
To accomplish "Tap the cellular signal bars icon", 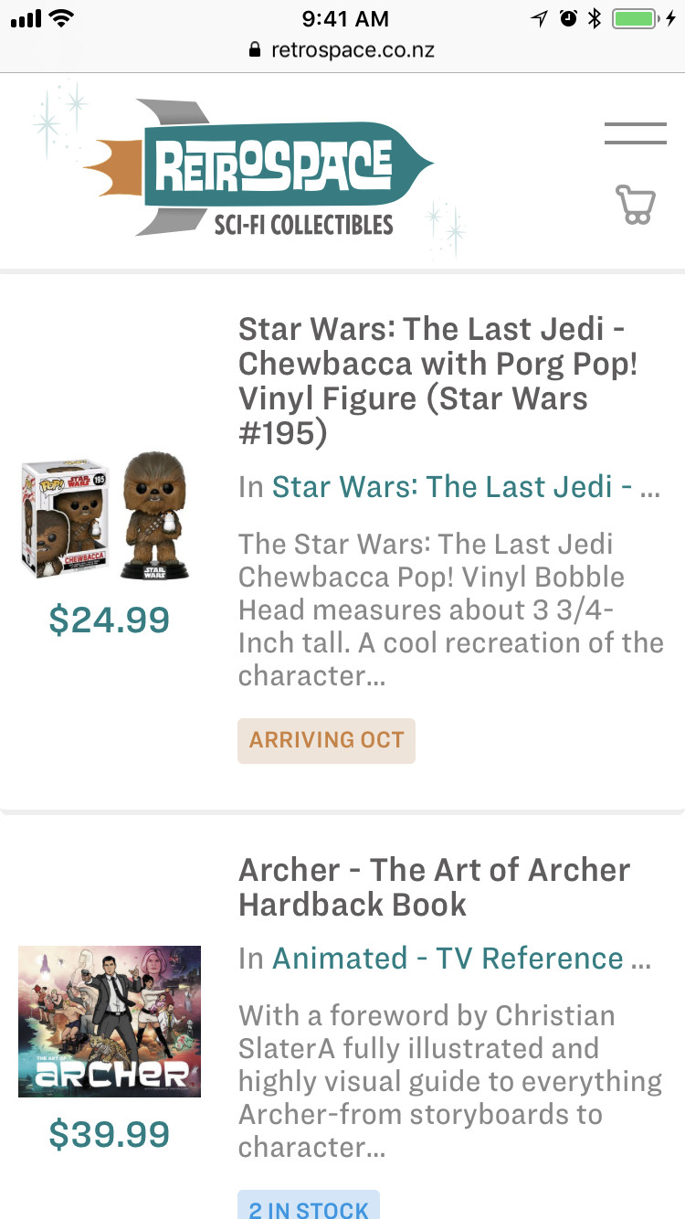I will (26, 18).
